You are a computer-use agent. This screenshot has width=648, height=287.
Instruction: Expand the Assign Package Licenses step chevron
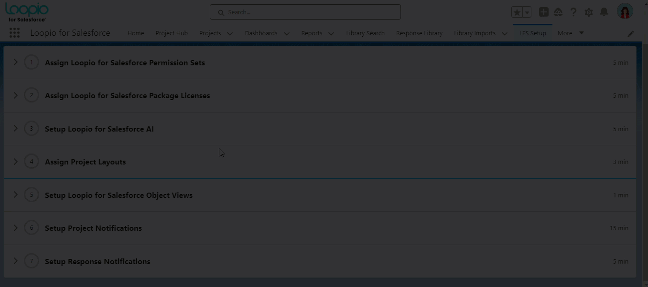[x=15, y=95]
